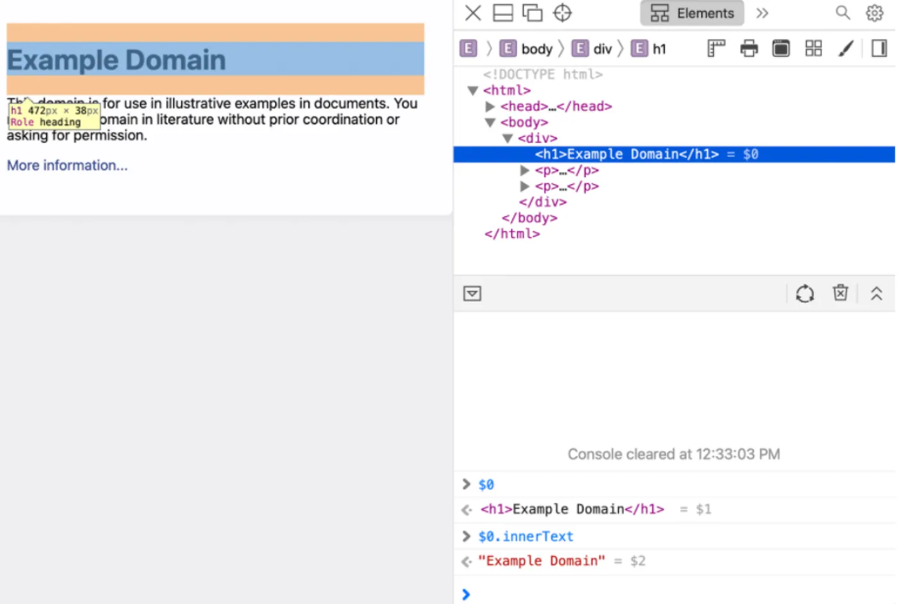The image size is (898, 604).
Task: Toggle print media styles with the printer icon
Action: click(749, 48)
